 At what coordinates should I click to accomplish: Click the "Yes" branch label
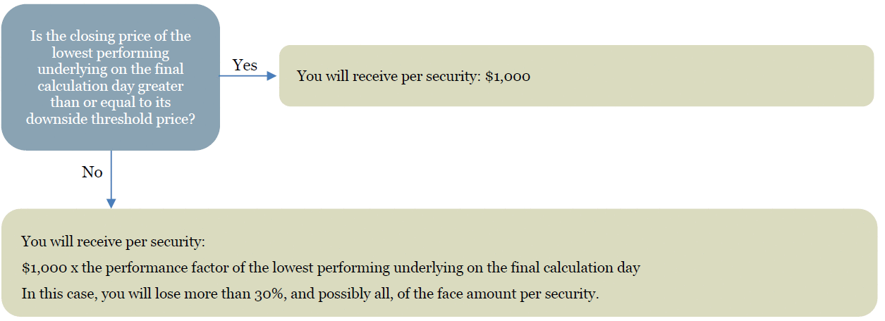(x=245, y=65)
